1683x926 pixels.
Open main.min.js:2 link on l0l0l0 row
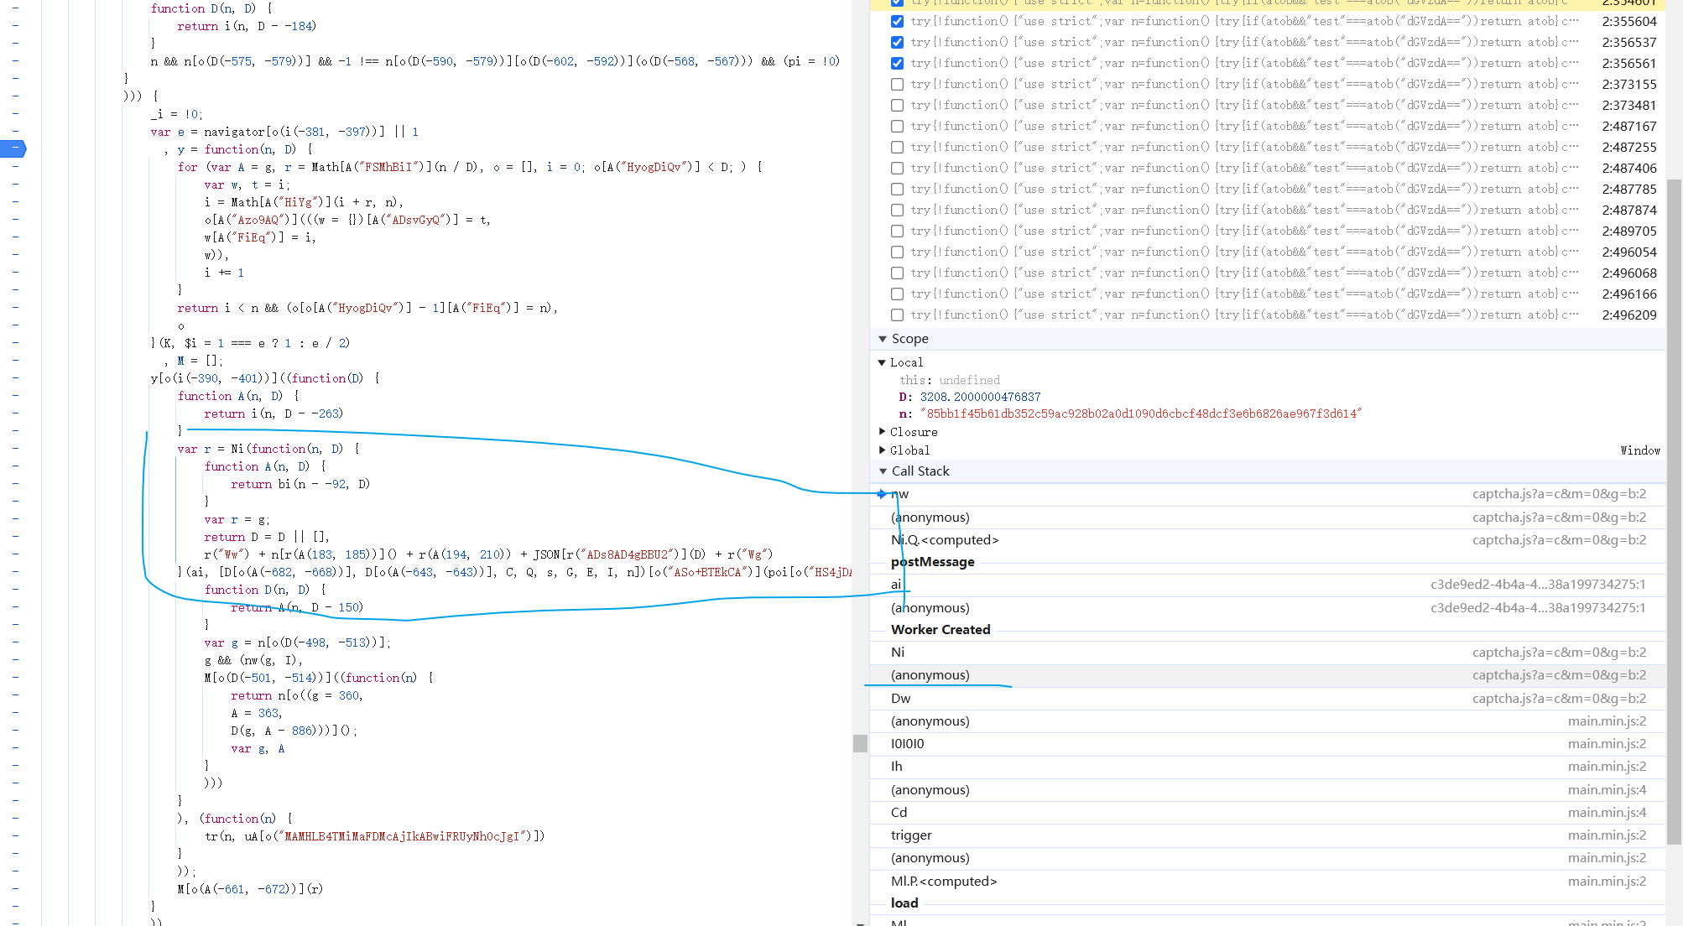click(1607, 744)
